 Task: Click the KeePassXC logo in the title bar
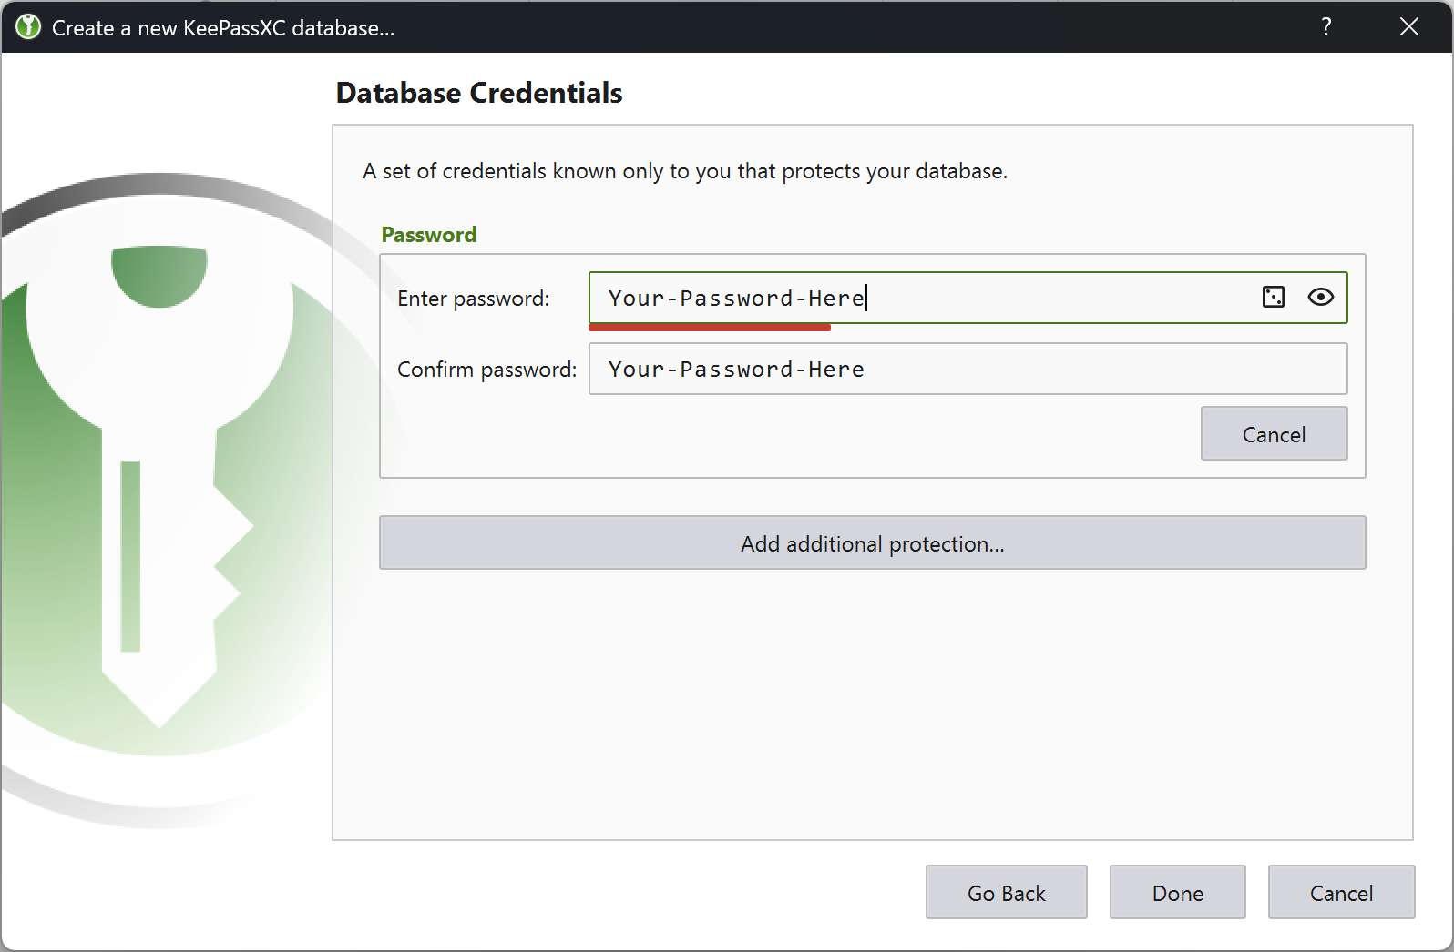[x=28, y=27]
